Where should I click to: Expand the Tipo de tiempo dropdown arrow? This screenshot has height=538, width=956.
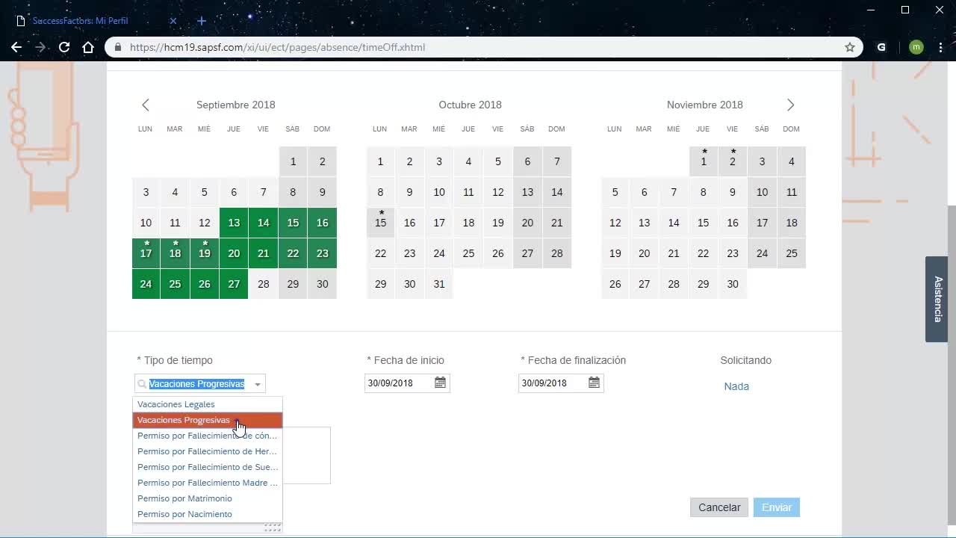tap(257, 384)
